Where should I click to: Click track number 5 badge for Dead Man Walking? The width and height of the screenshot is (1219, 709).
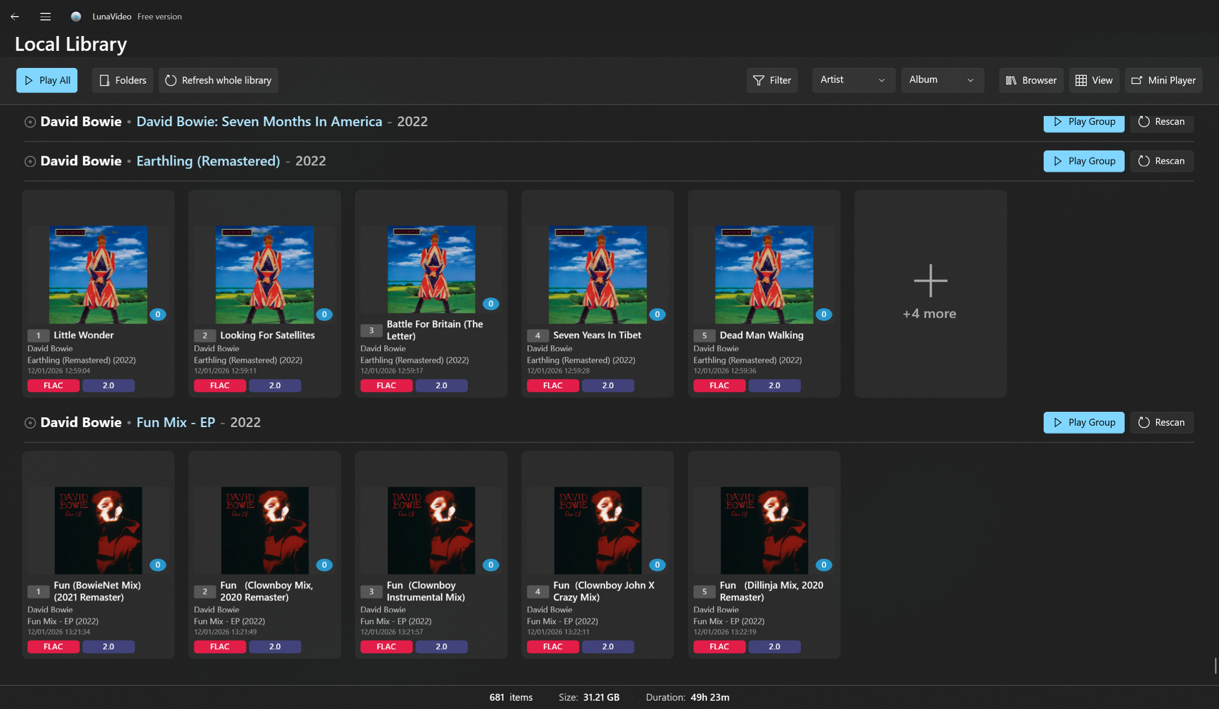click(704, 335)
